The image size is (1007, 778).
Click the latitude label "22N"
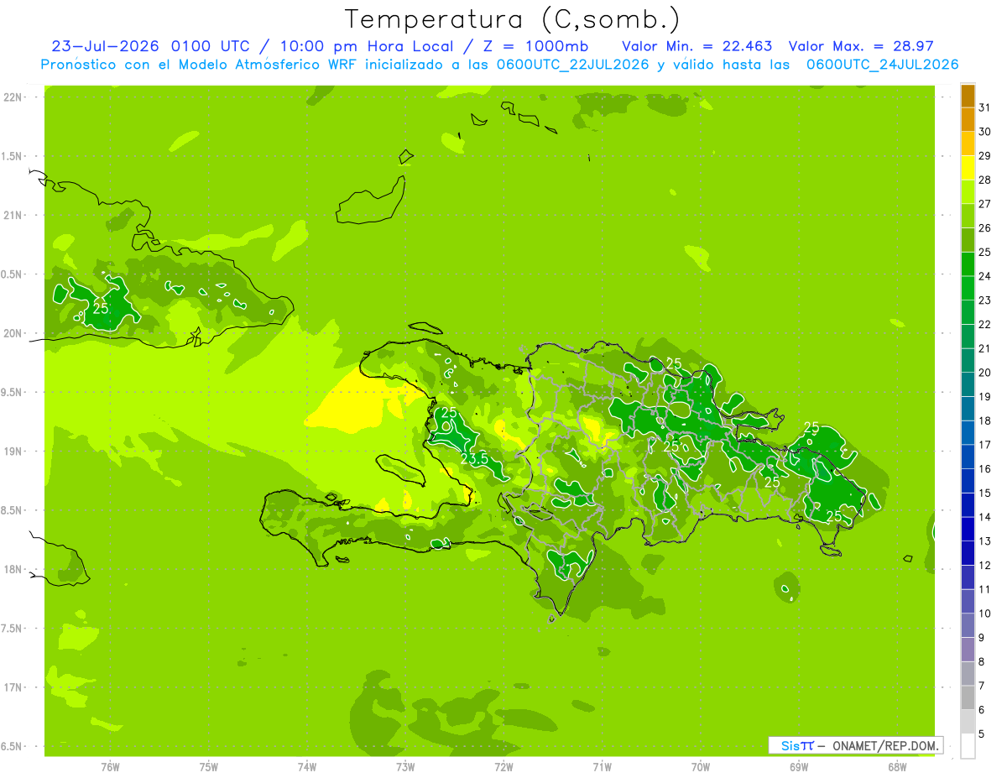pos(13,97)
